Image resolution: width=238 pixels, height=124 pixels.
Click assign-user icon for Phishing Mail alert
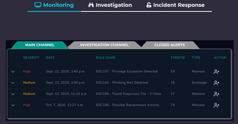217,83
